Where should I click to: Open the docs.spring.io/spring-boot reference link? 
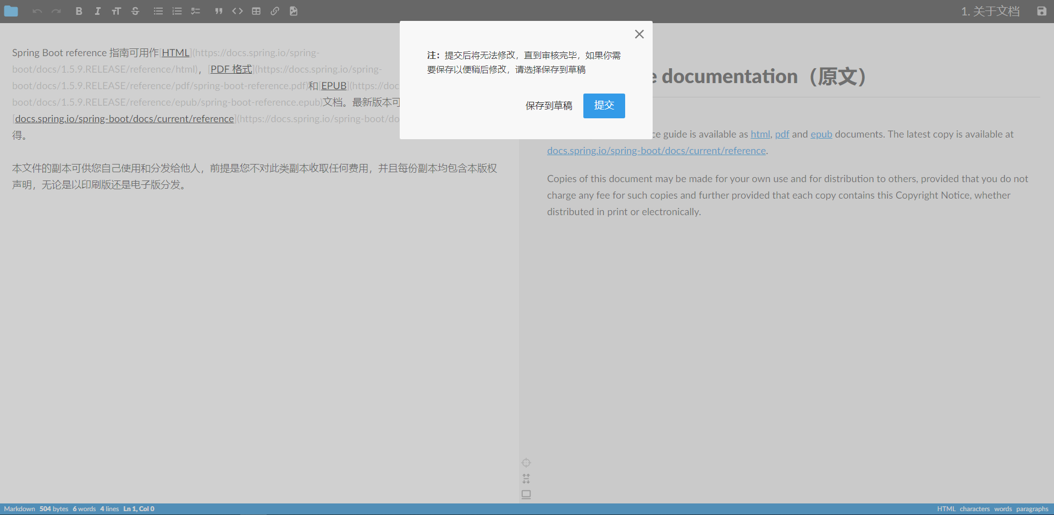click(656, 150)
